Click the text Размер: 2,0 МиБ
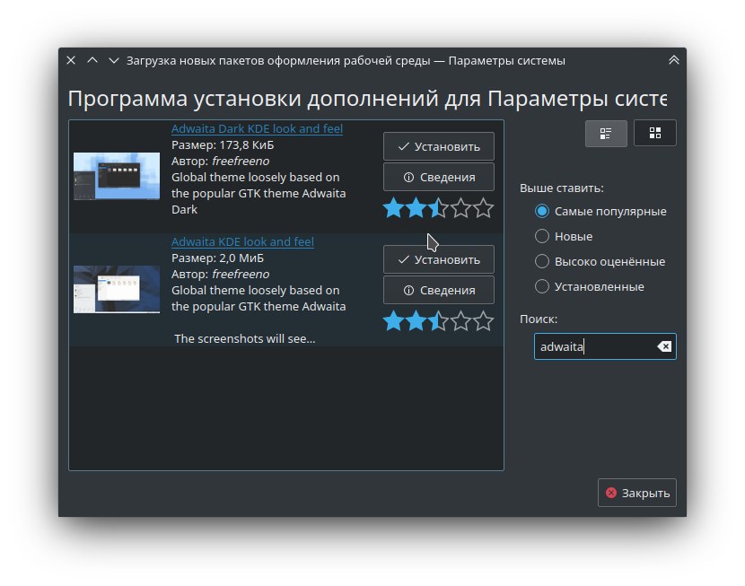This screenshot has height=586, width=745. tap(217, 258)
